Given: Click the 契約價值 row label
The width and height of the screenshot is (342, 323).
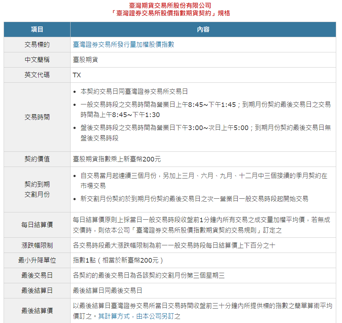Looking at the screenshot, I should 37,159.
